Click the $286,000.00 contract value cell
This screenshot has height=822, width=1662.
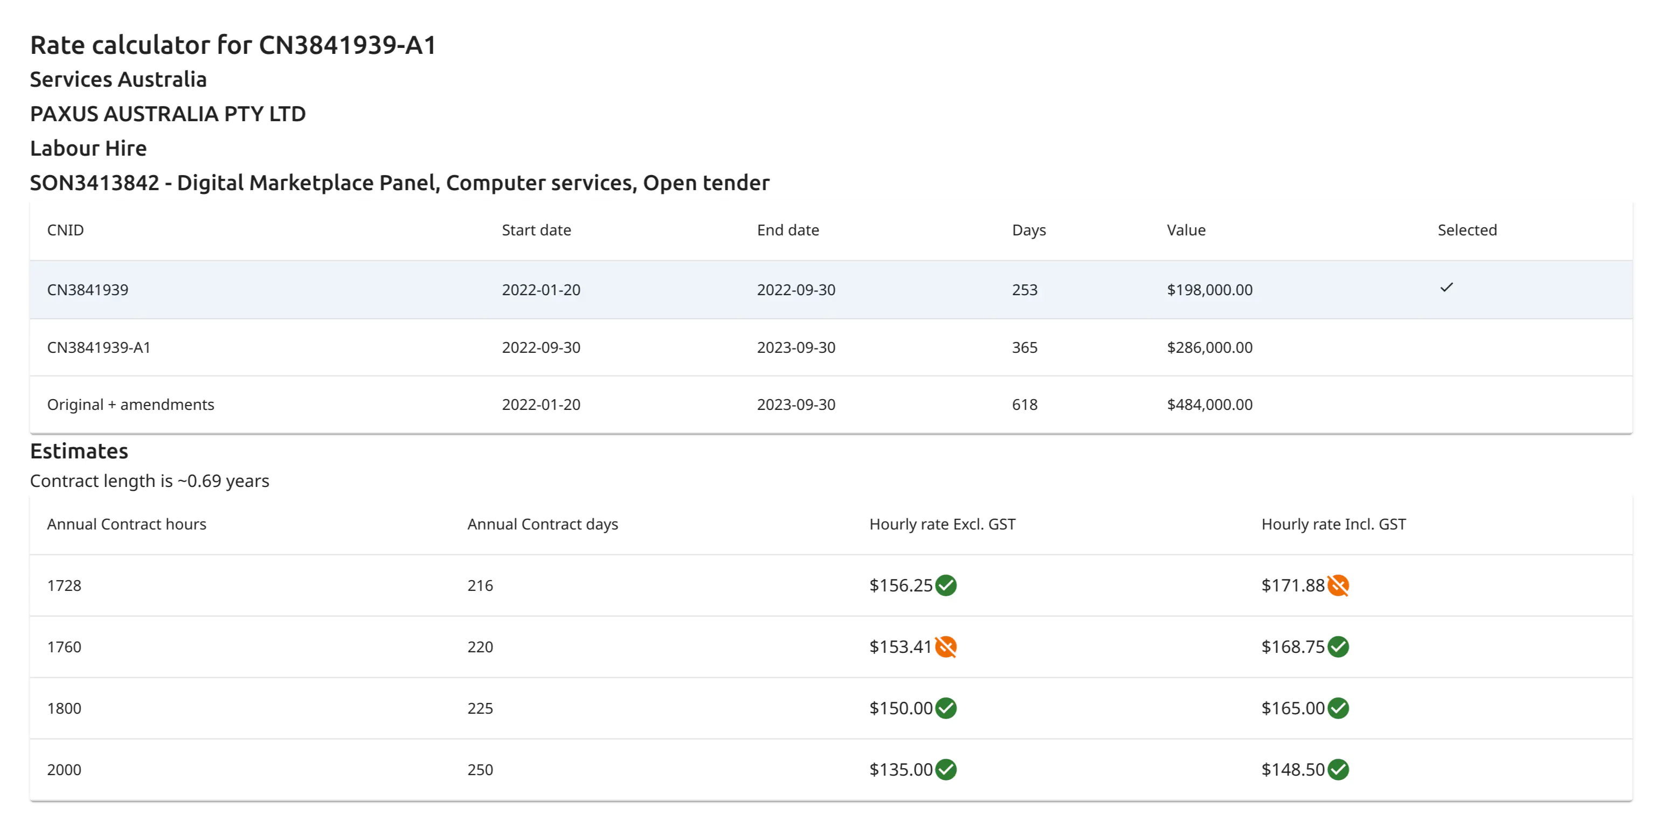1209,347
